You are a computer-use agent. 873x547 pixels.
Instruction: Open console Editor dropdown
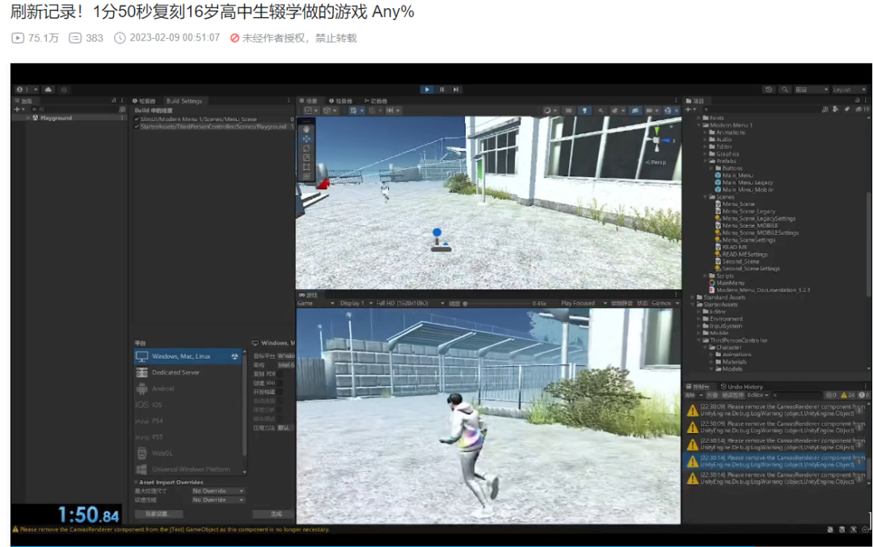pyautogui.click(x=757, y=395)
